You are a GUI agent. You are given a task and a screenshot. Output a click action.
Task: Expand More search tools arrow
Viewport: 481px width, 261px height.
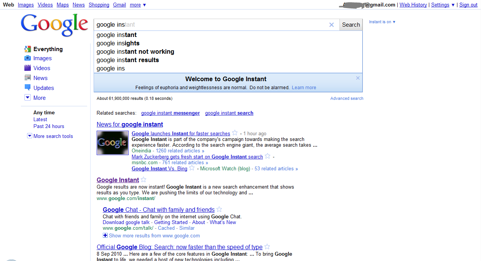coord(30,136)
